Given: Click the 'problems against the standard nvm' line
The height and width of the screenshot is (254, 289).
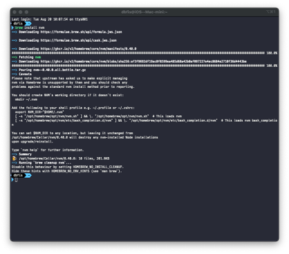Looking at the screenshot, I should tap(73, 87).
